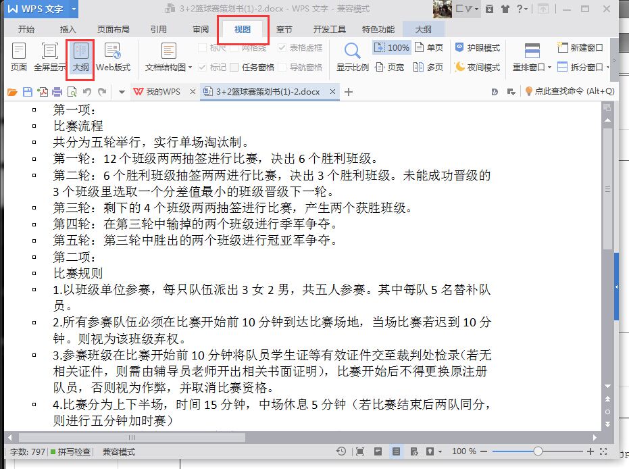Click the 拼写检查 spell check button
Screen dimensions: 629x469
pos(70,452)
